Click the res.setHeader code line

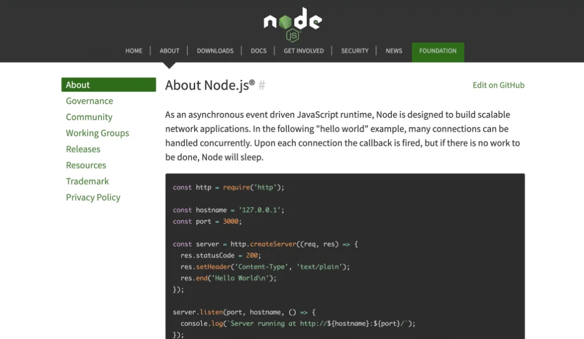(265, 267)
